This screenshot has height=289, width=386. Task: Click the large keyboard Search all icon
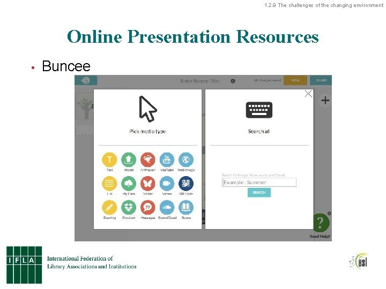259,110
